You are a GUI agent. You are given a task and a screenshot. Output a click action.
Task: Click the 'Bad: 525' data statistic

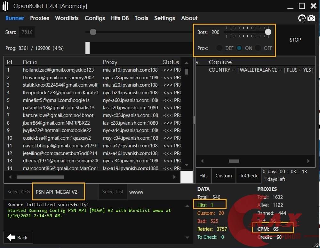coord(208,221)
